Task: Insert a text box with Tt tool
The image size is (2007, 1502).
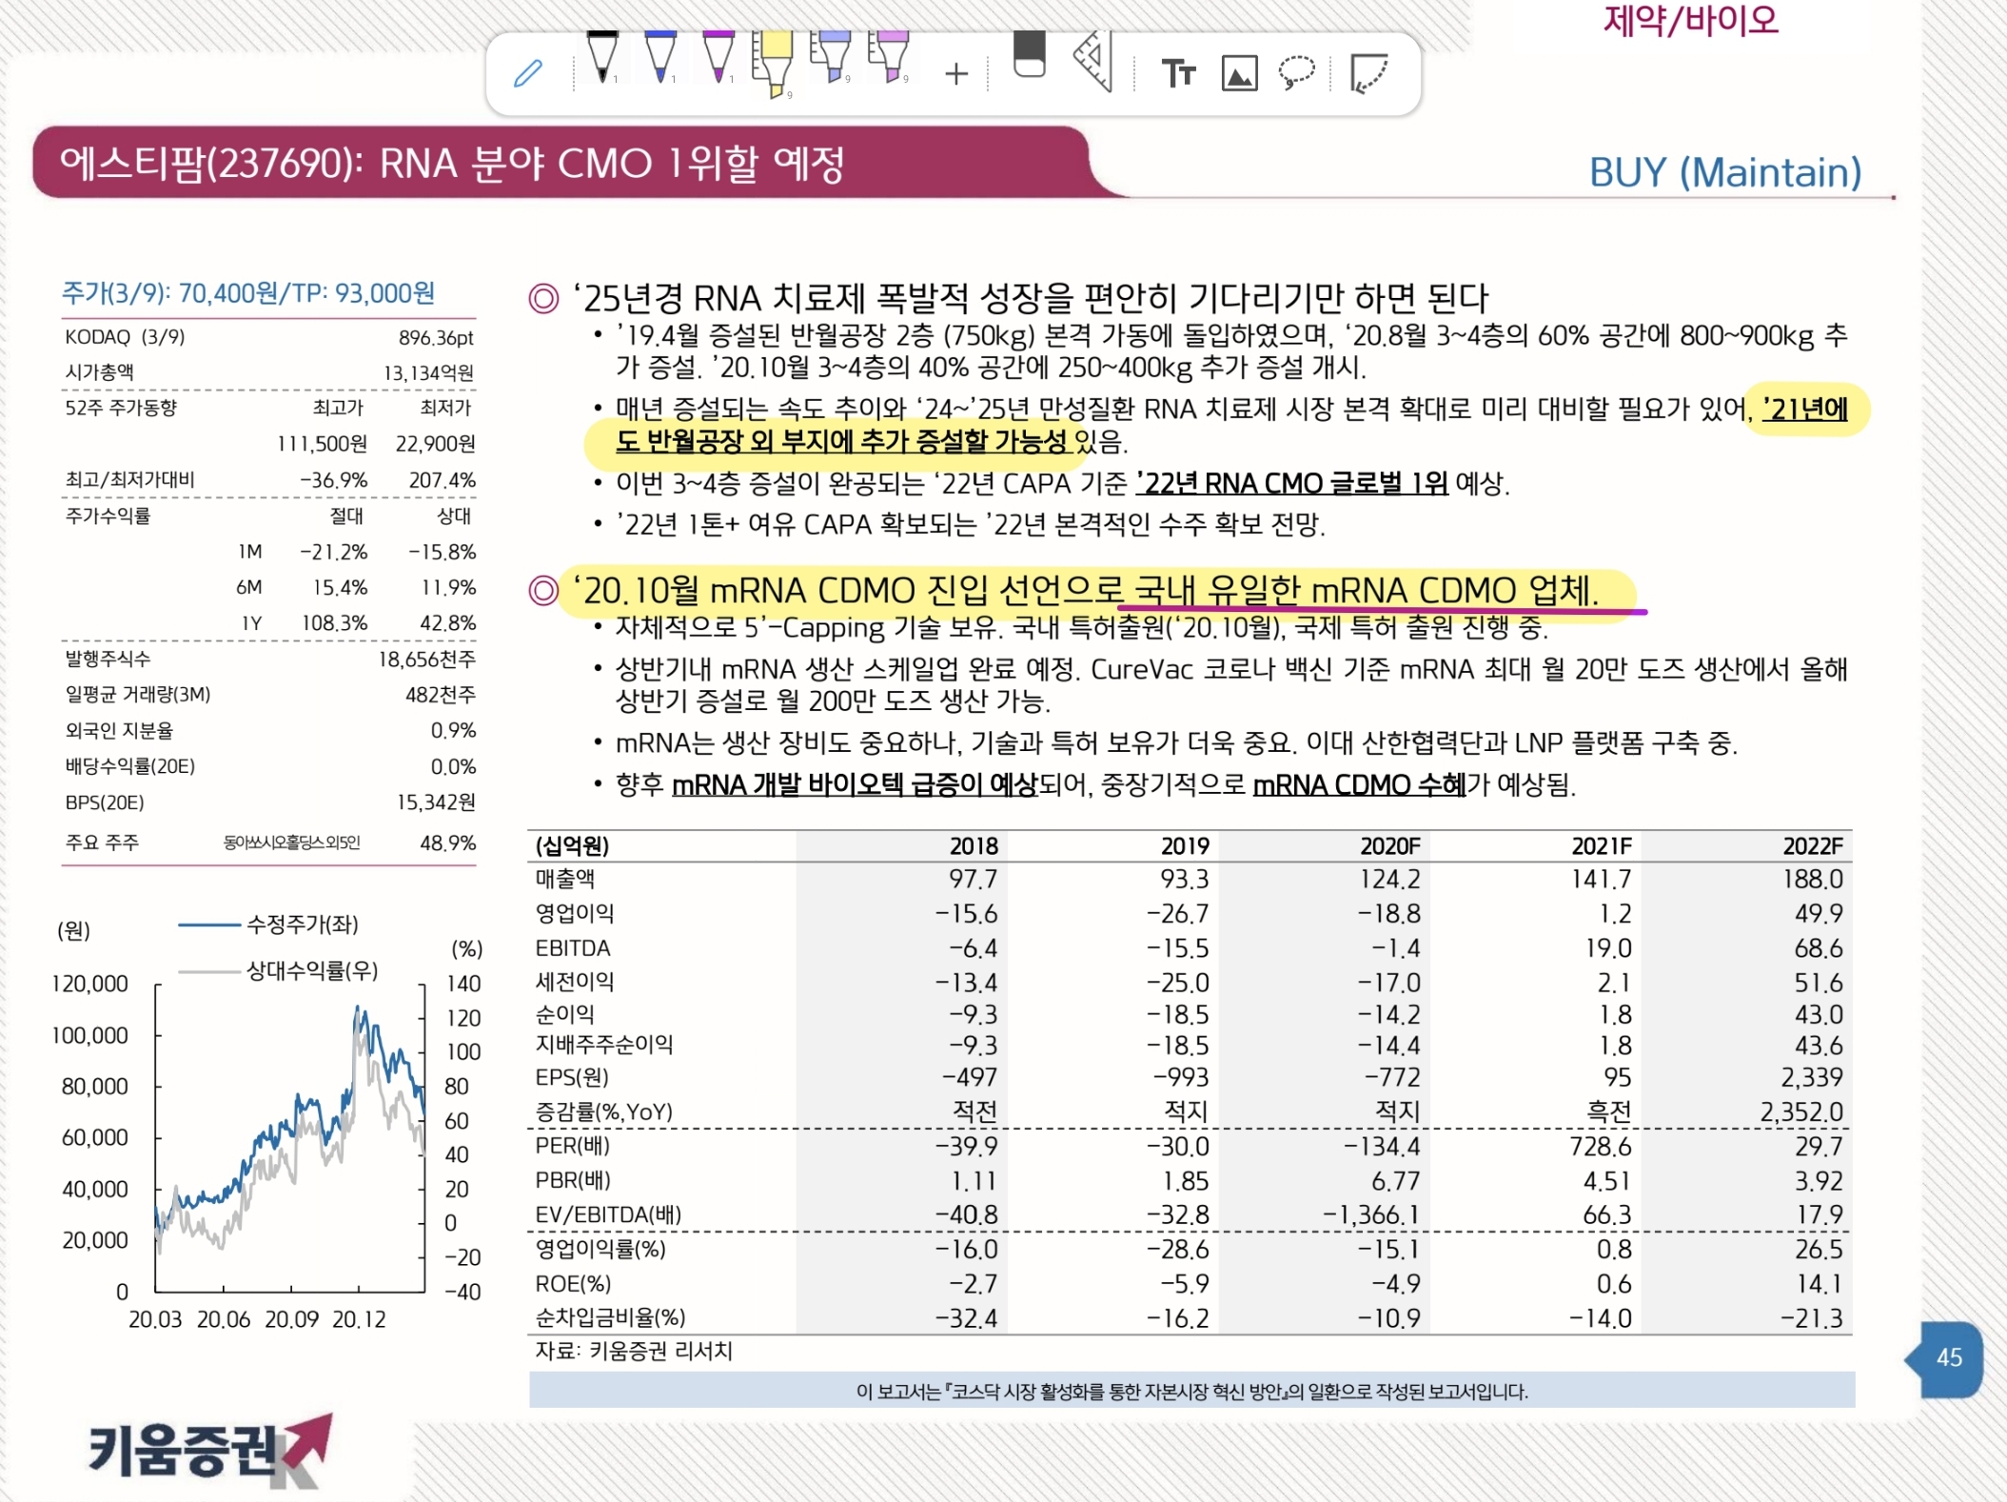Action: pyautogui.click(x=1178, y=73)
